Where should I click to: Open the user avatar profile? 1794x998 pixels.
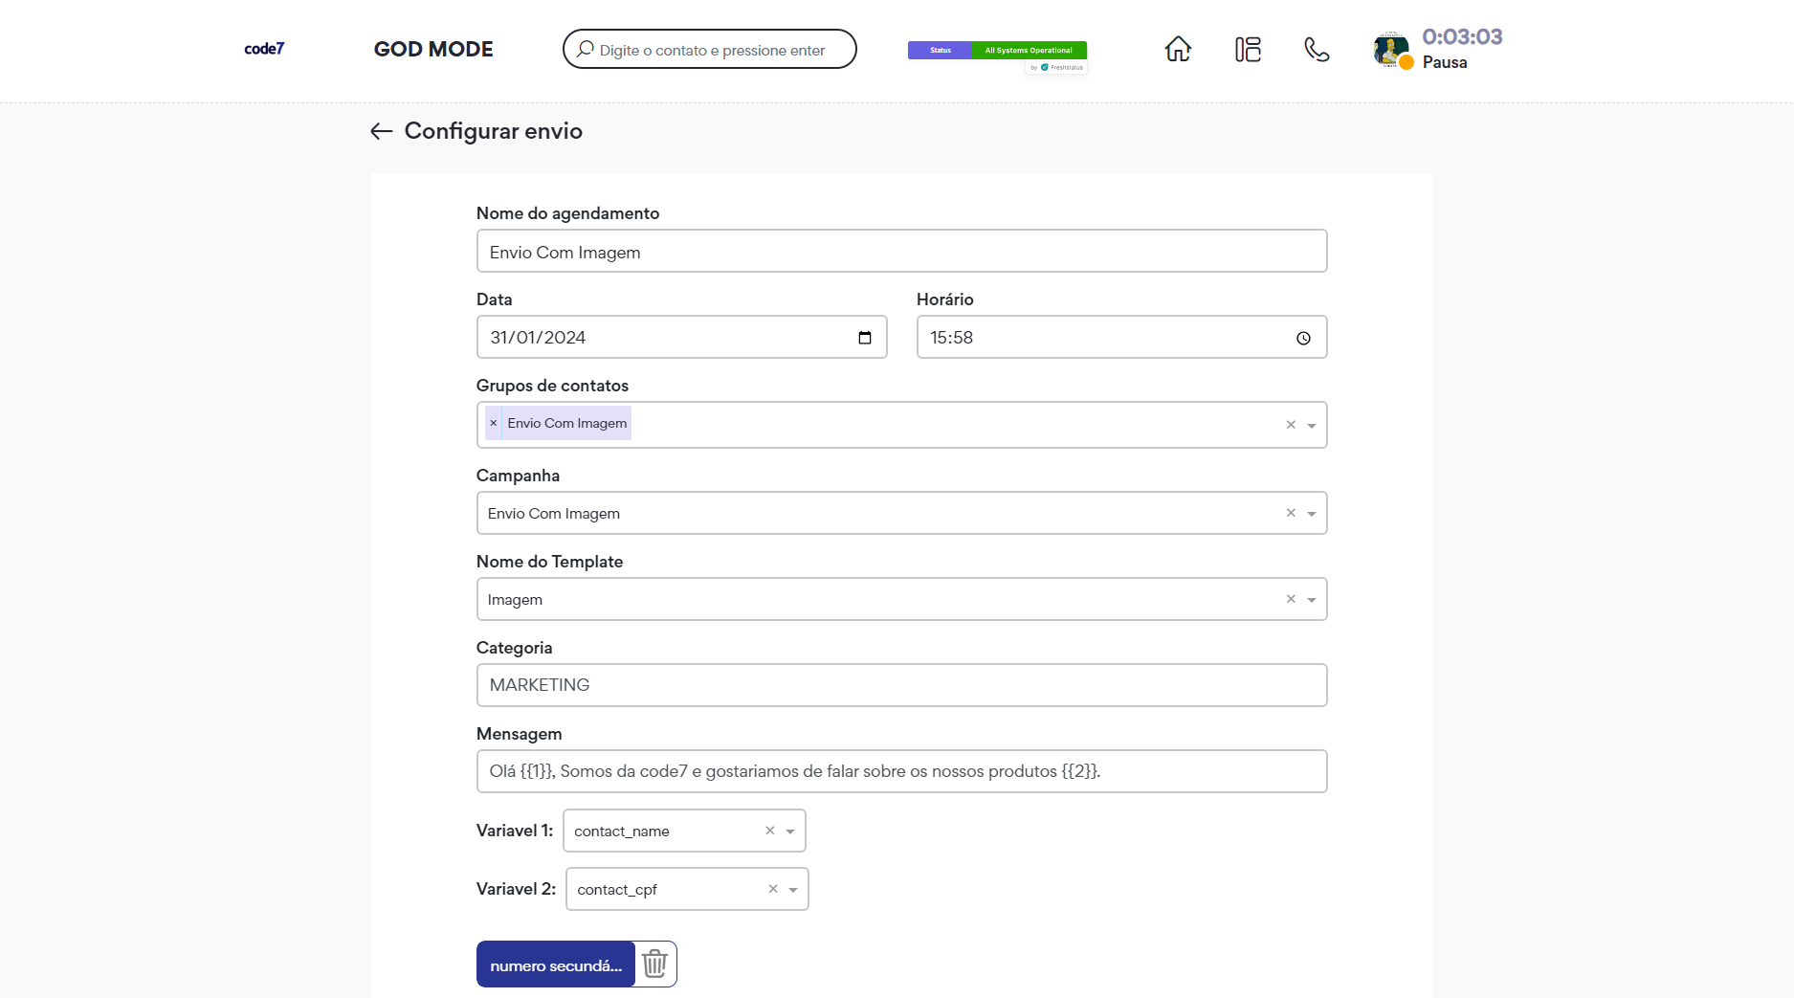[1391, 50]
